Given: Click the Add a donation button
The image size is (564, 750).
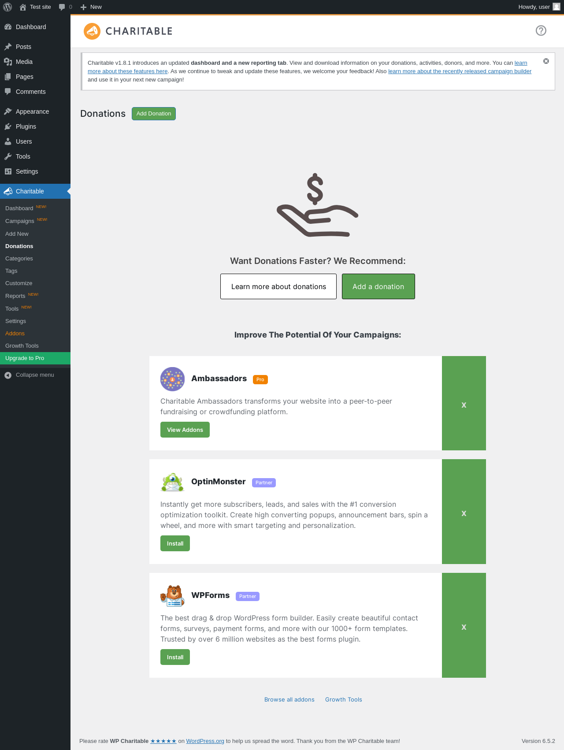Looking at the screenshot, I should (x=378, y=286).
